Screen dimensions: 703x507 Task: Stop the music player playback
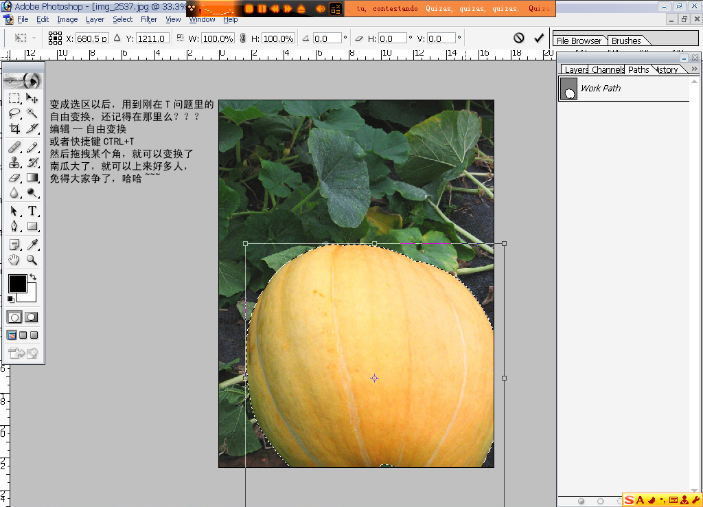point(249,8)
